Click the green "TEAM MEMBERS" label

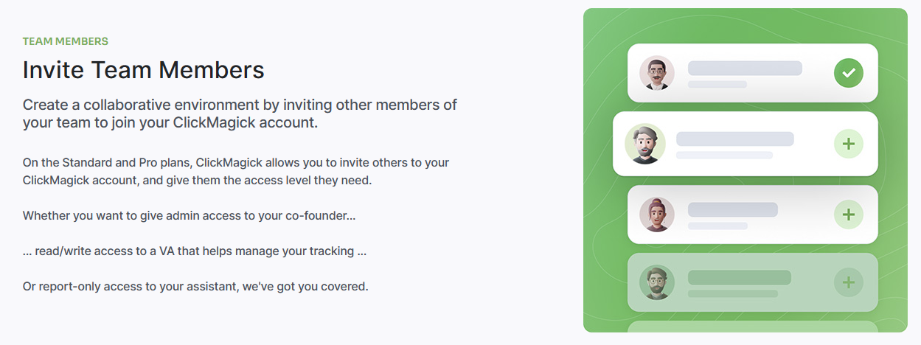point(66,41)
